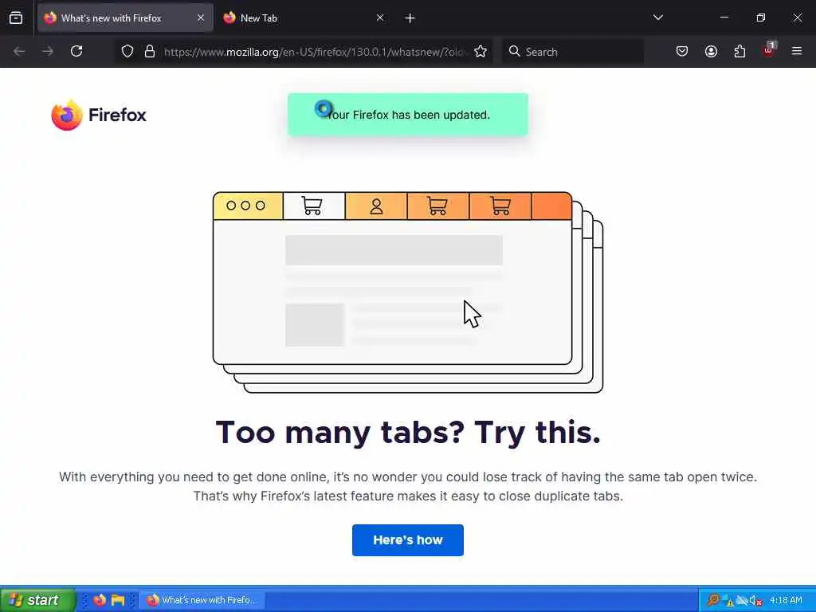
Task: Go forward one page
Action: point(48,51)
